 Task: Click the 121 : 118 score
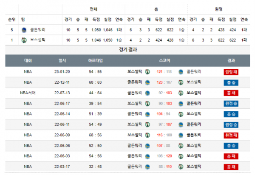(x=164, y=72)
